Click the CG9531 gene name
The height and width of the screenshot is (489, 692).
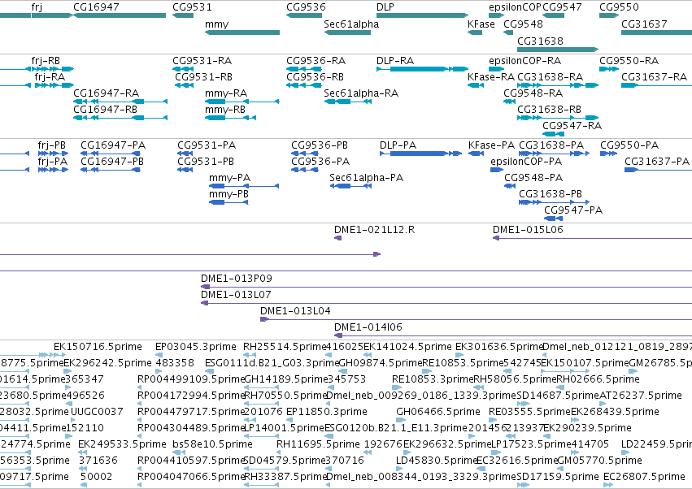[x=192, y=7]
